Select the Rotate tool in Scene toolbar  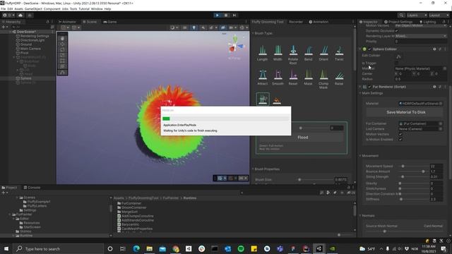click(x=62, y=49)
